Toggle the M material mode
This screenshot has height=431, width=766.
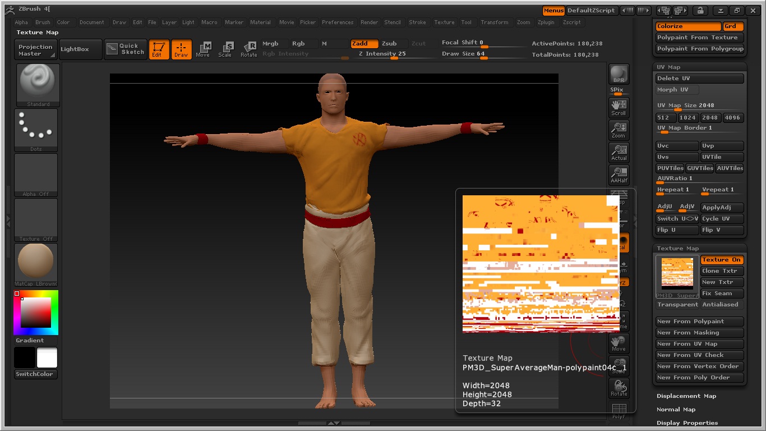click(334, 43)
